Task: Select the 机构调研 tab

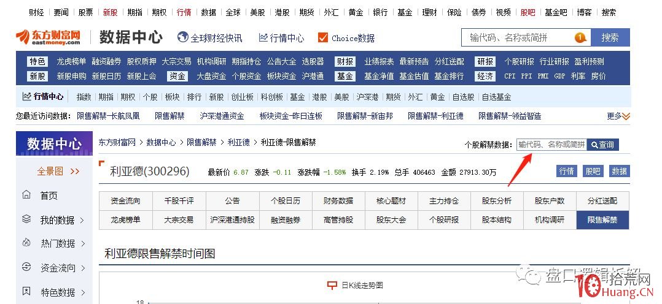Action: [x=550, y=219]
